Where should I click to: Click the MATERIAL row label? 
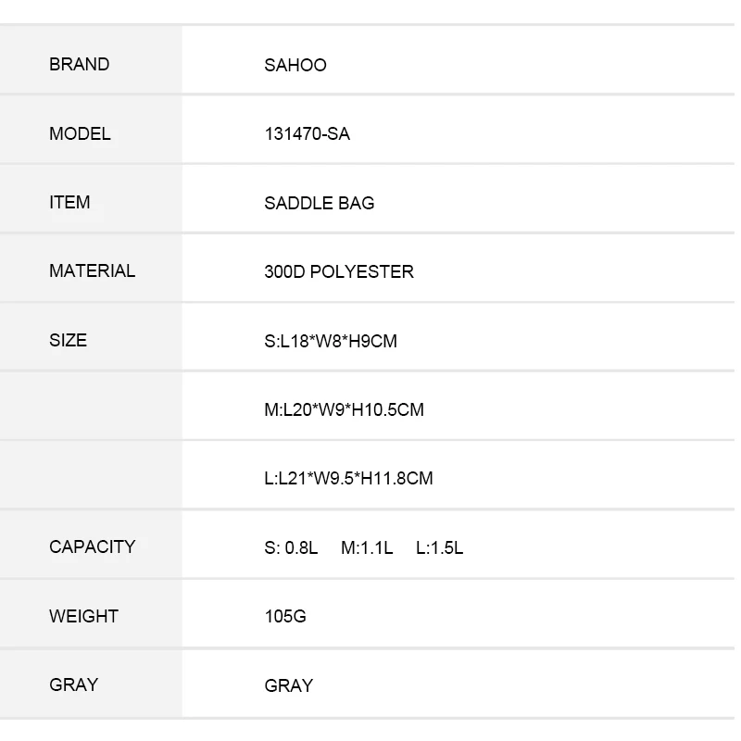click(x=92, y=271)
